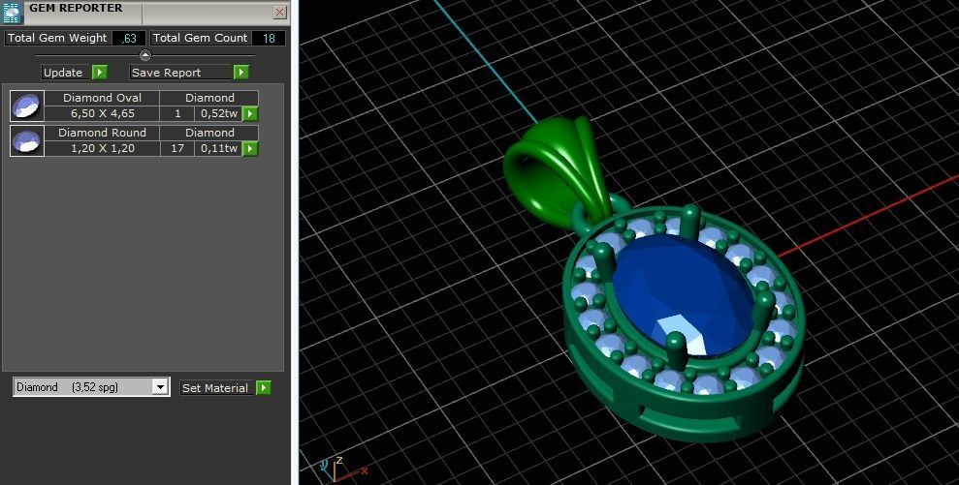Image resolution: width=959 pixels, height=485 pixels.
Task: Close the Gem Reporter panel
Action: tap(279, 12)
